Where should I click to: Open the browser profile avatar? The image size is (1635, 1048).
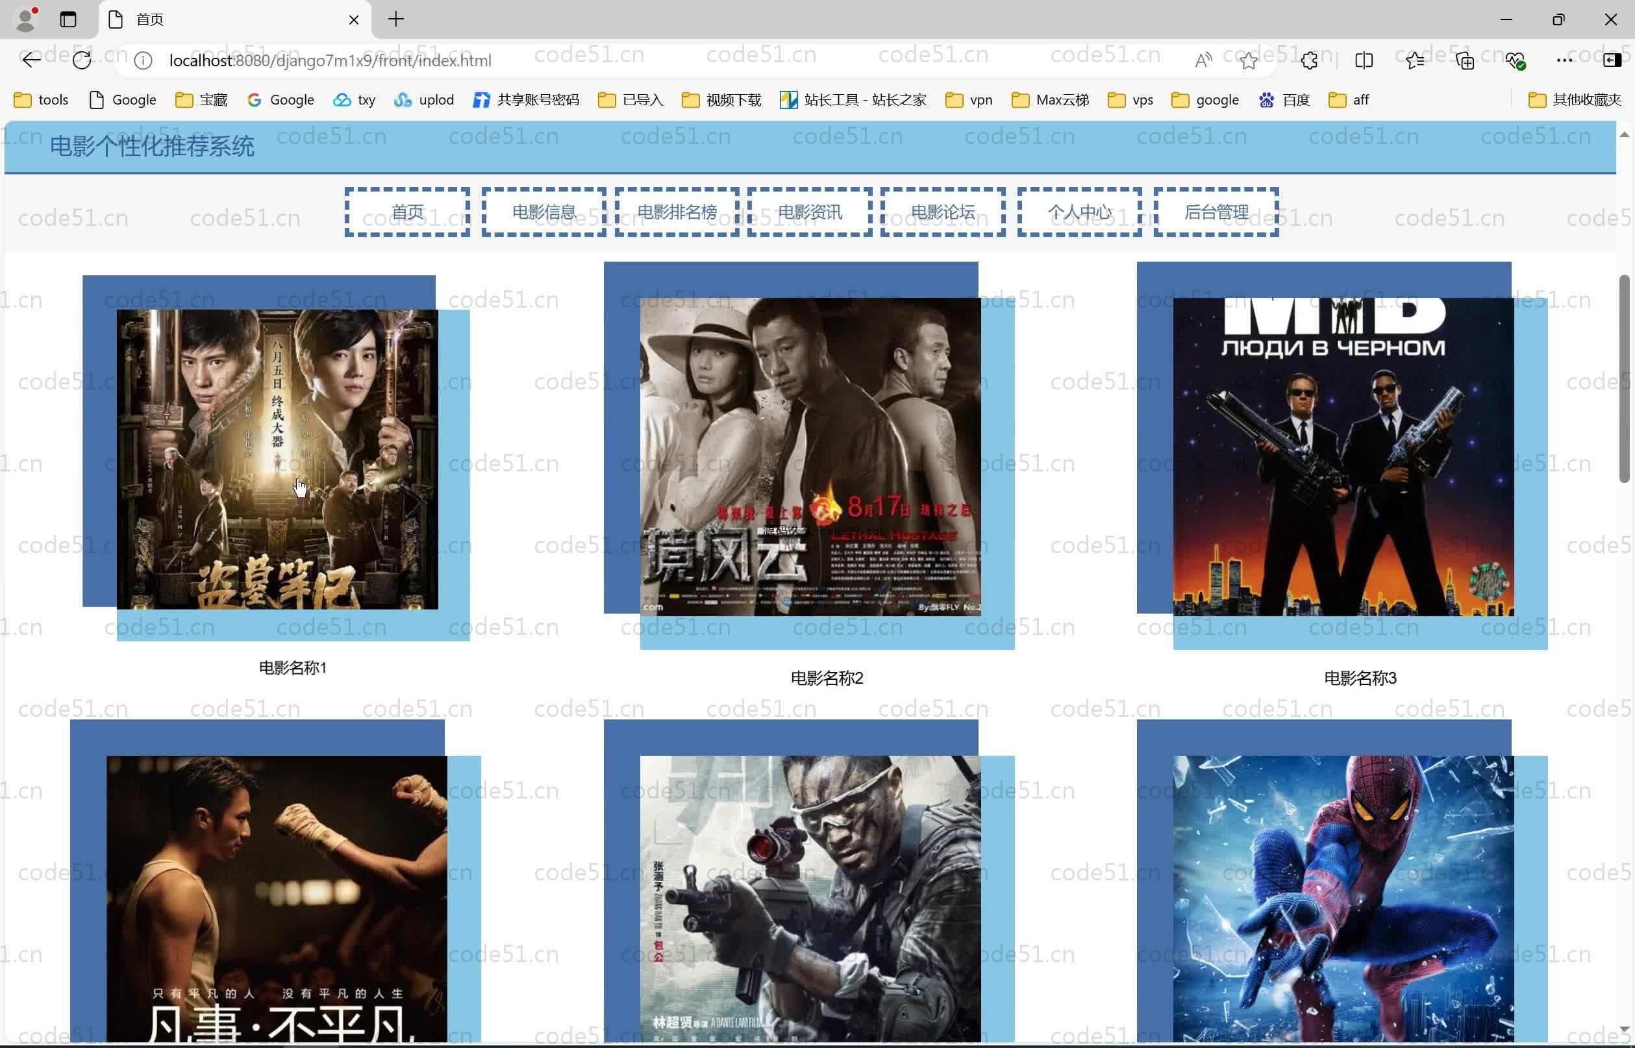pos(26,19)
